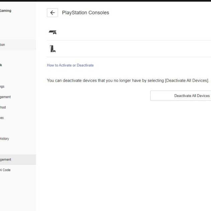Select the PS5 console icon row
211x211 pixels.
[x=129, y=49]
